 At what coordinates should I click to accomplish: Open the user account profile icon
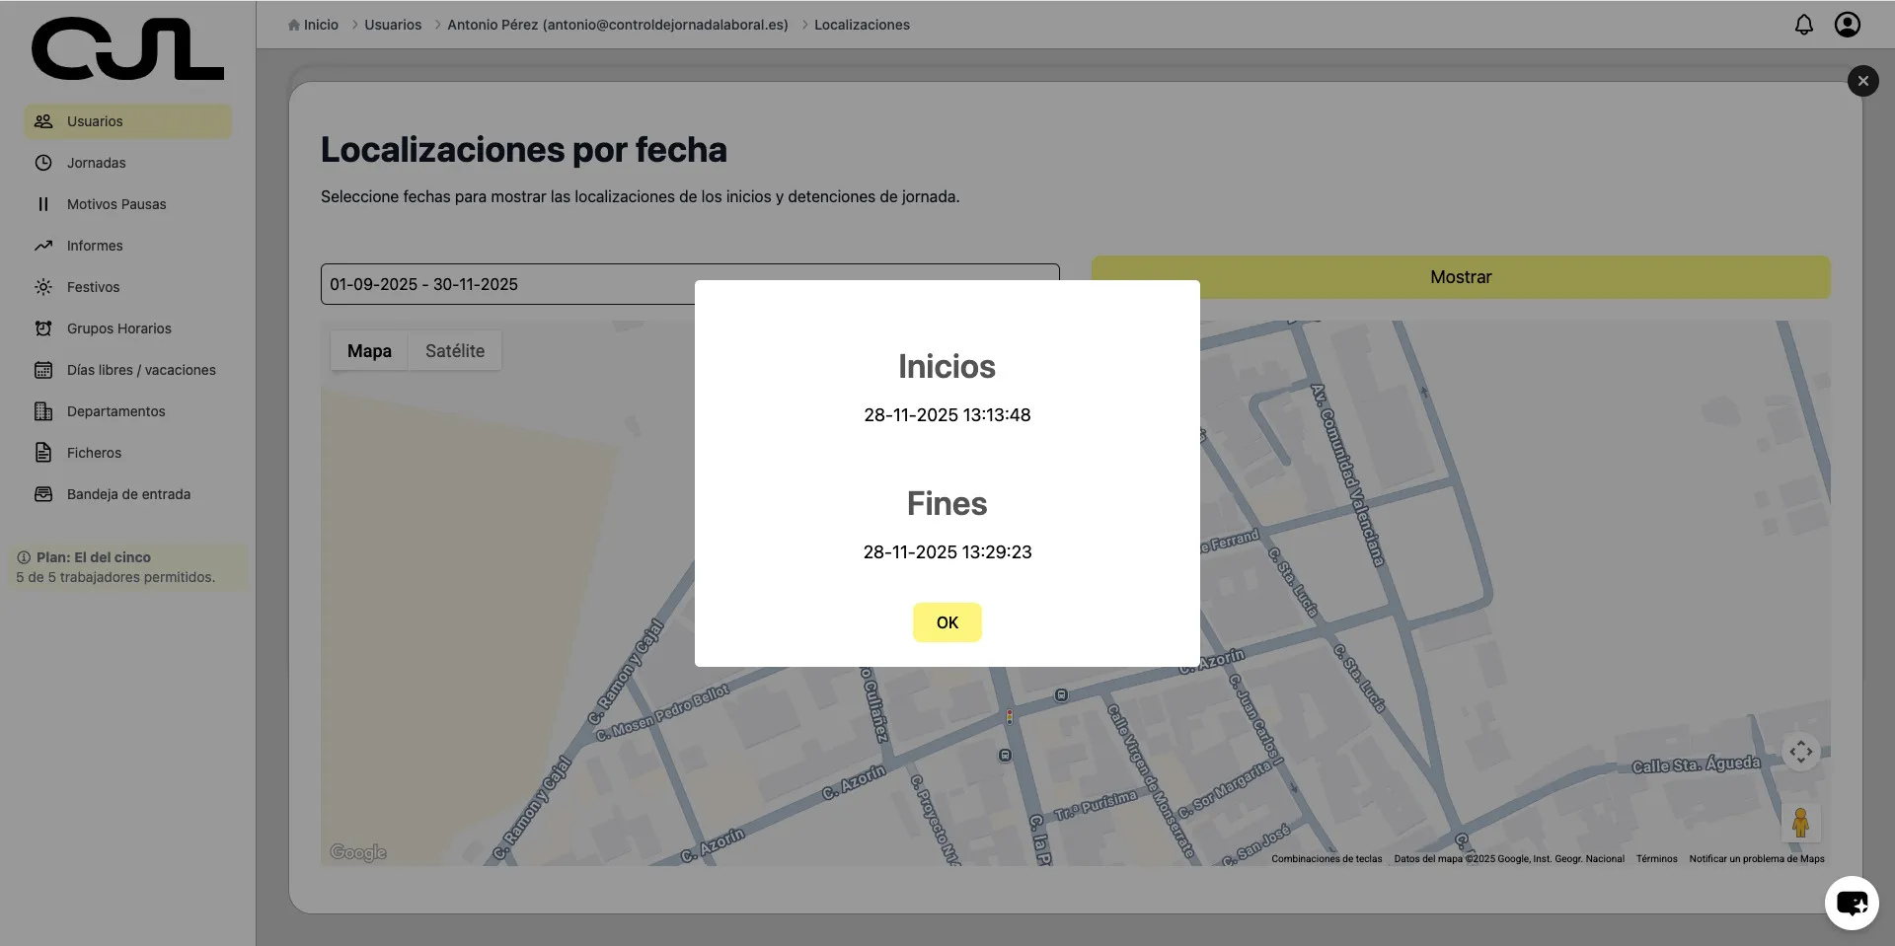click(x=1847, y=25)
